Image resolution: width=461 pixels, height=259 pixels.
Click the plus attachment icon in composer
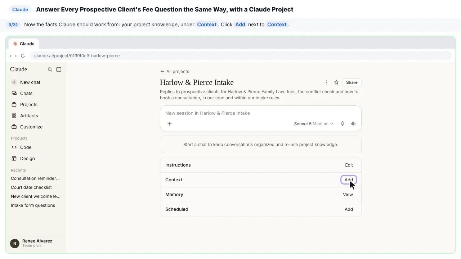(x=170, y=124)
